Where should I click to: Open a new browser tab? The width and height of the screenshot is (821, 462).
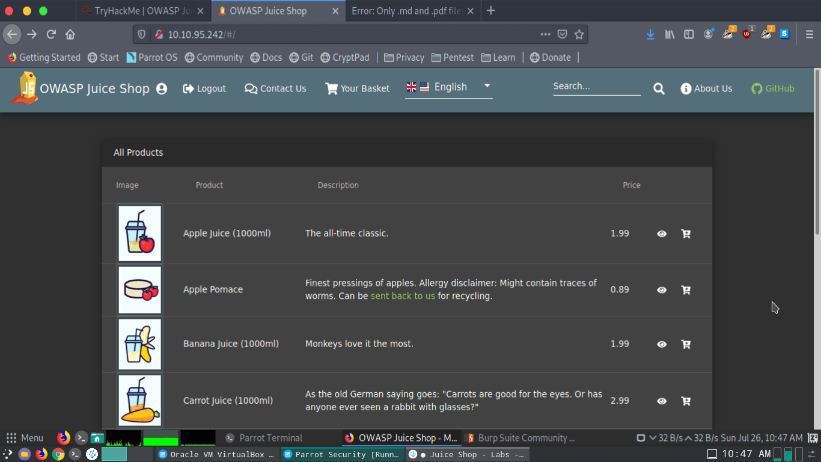(491, 11)
